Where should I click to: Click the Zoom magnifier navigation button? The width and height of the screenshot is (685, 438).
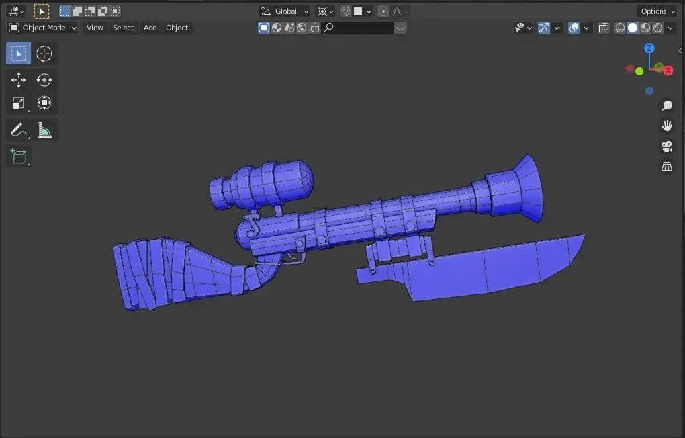tap(666, 106)
